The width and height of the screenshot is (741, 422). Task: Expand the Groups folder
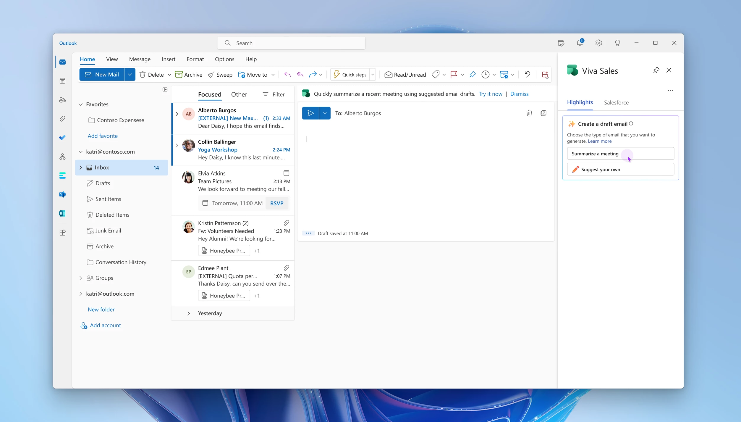click(80, 278)
